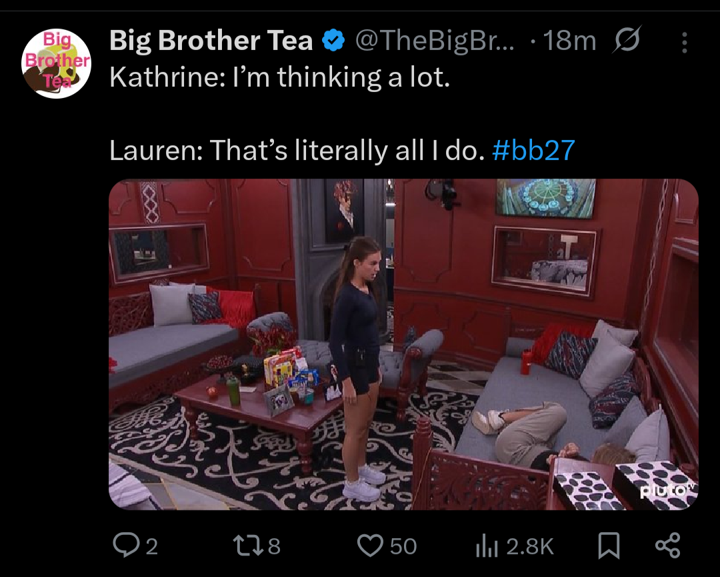Click the @TheBigBr... handle
720x577 pixels.
435,41
